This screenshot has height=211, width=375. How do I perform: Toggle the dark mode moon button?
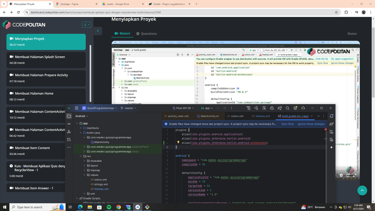click(x=87, y=25)
